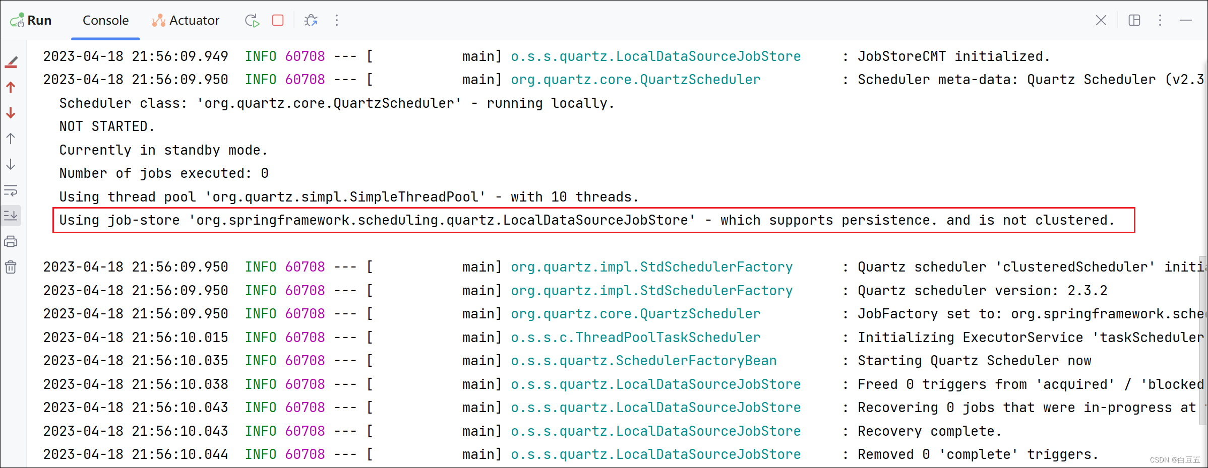Open the o.s.s.c.ThreadPoolTaskScheduler class link

635,338
